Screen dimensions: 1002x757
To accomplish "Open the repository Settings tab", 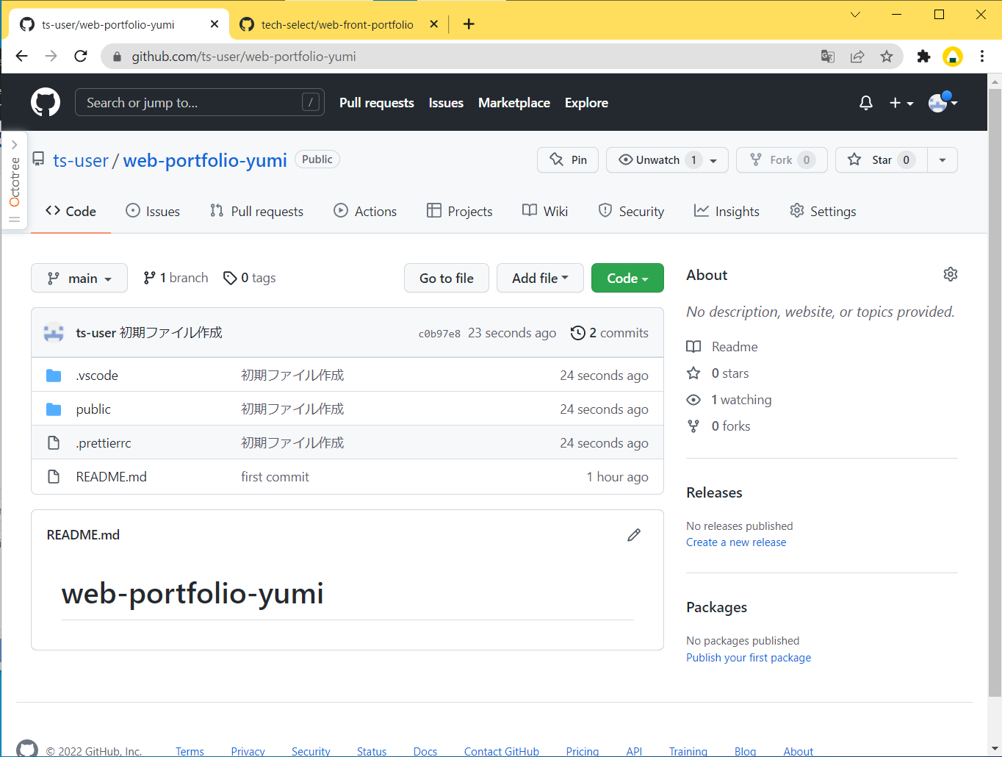I will [823, 212].
